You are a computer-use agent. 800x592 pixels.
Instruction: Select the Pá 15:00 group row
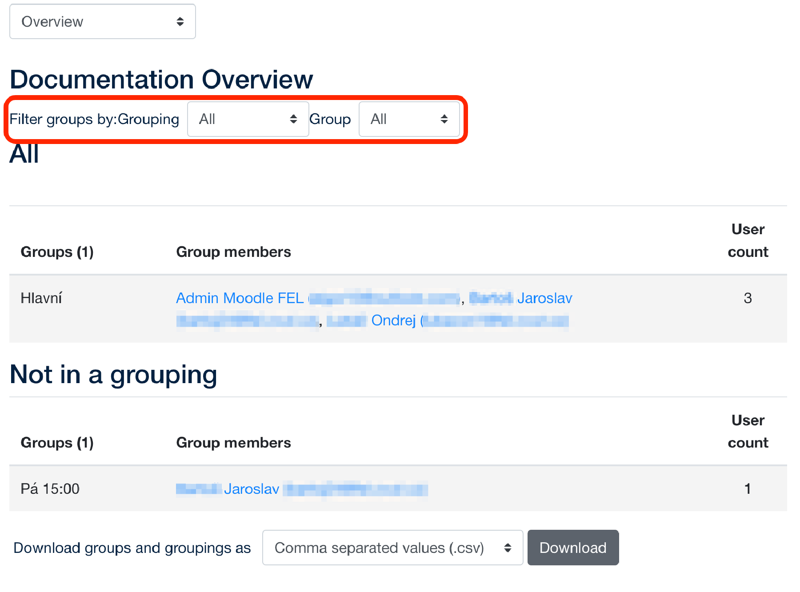point(49,488)
